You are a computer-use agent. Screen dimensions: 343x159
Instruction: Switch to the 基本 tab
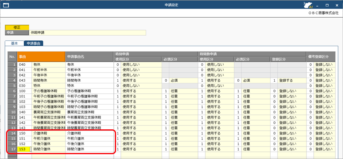tap(14, 43)
